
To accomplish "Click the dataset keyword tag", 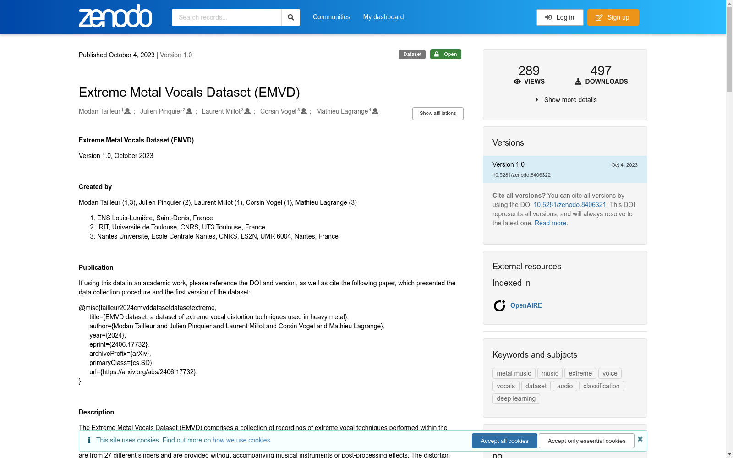I will pyautogui.click(x=536, y=386).
